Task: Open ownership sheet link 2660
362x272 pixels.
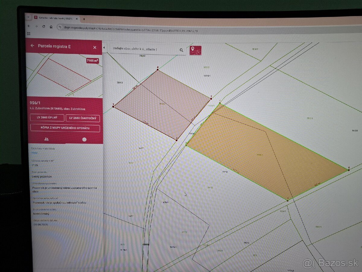Action: [34, 153]
